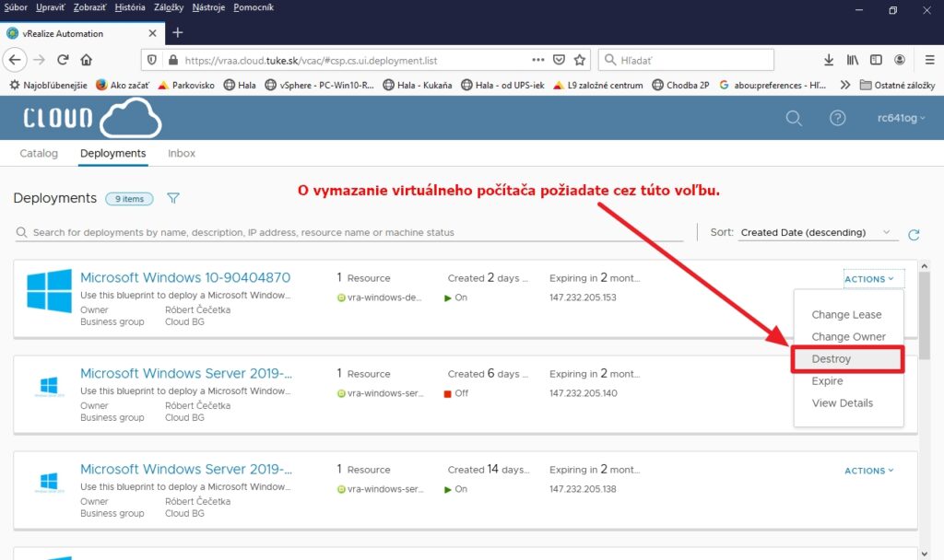Viewport: 944px width, 560px height.
Task: Open the rc641og user dropdown
Action: click(902, 118)
